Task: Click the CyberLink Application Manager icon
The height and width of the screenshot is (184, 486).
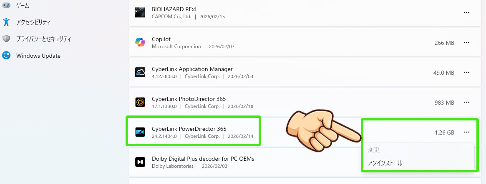Action: coord(140,73)
